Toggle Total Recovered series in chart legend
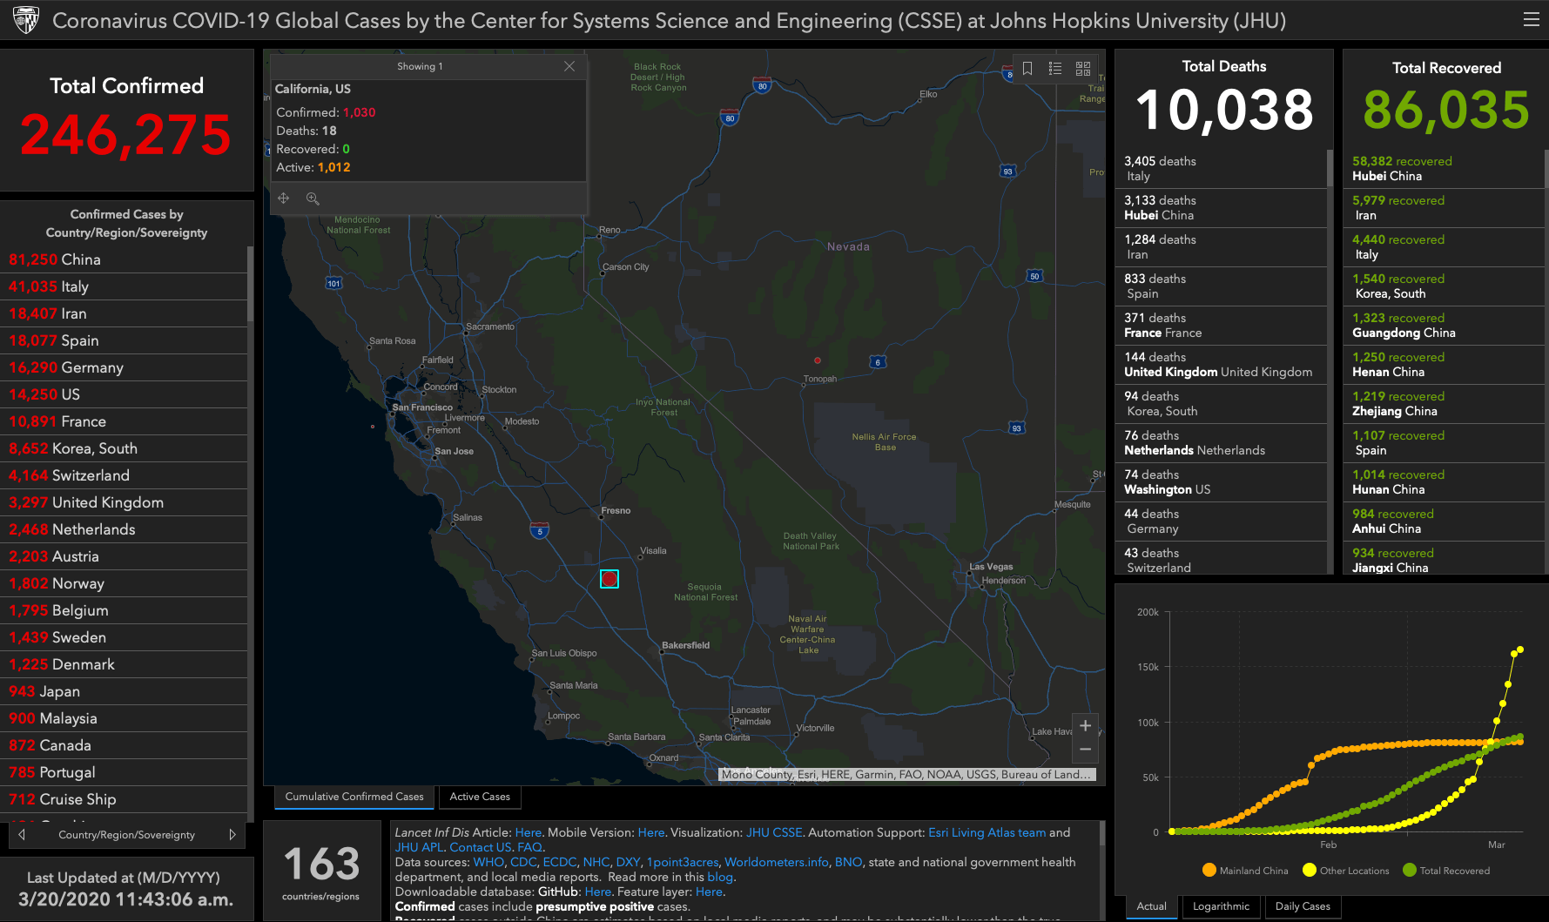Screen dimensions: 1549x922 coord(1446,871)
